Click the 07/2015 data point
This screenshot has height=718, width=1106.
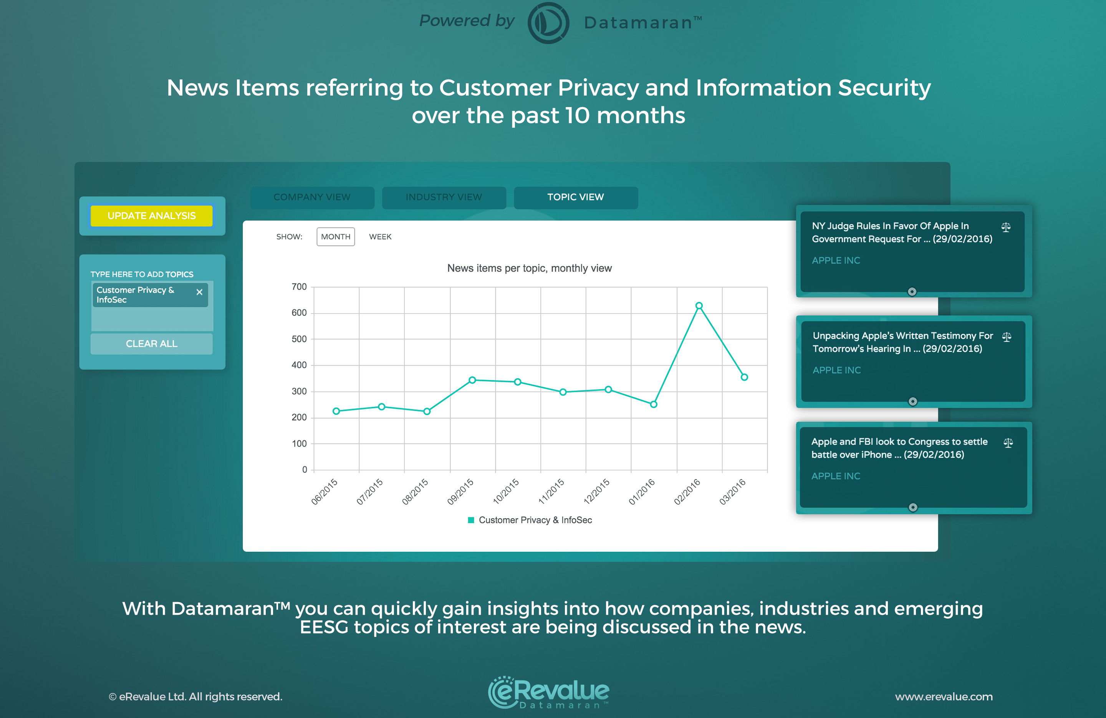click(x=381, y=407)
